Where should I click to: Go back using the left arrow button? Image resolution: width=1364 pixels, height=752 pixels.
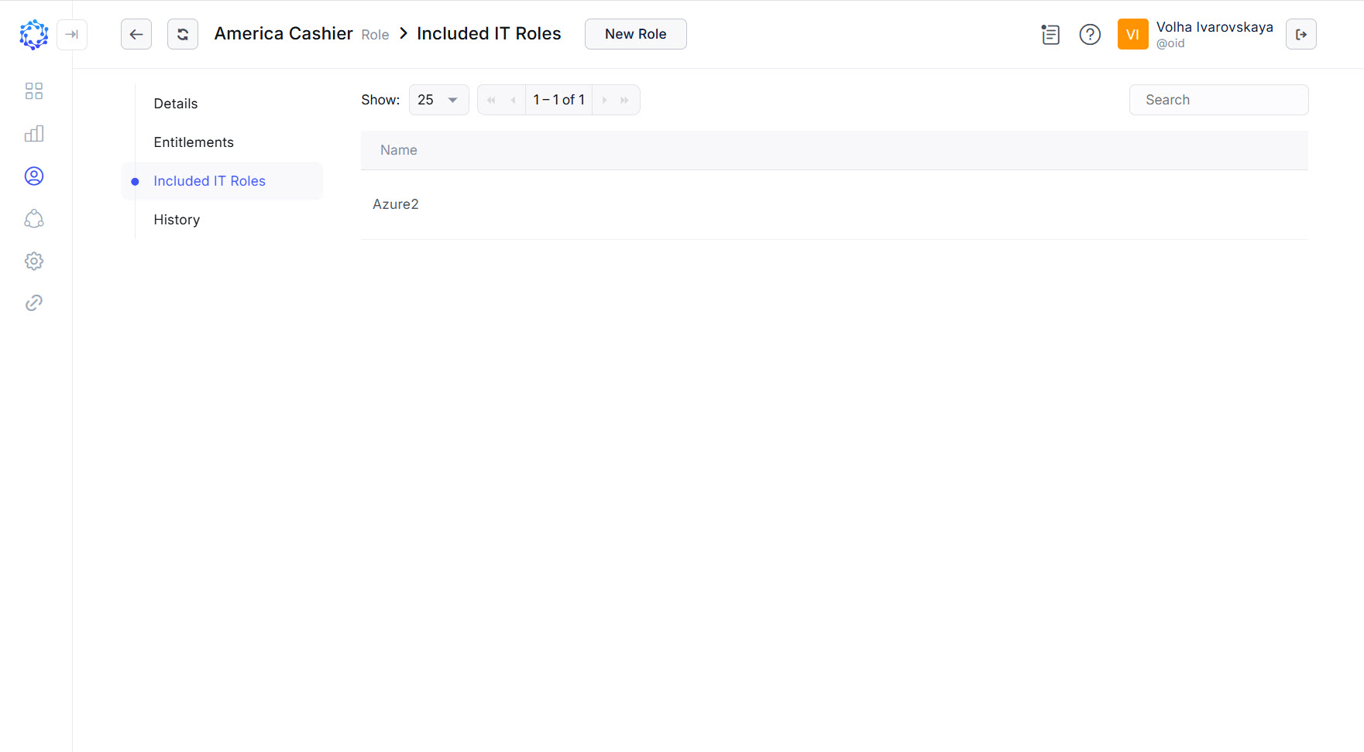[x=136, y=34]
